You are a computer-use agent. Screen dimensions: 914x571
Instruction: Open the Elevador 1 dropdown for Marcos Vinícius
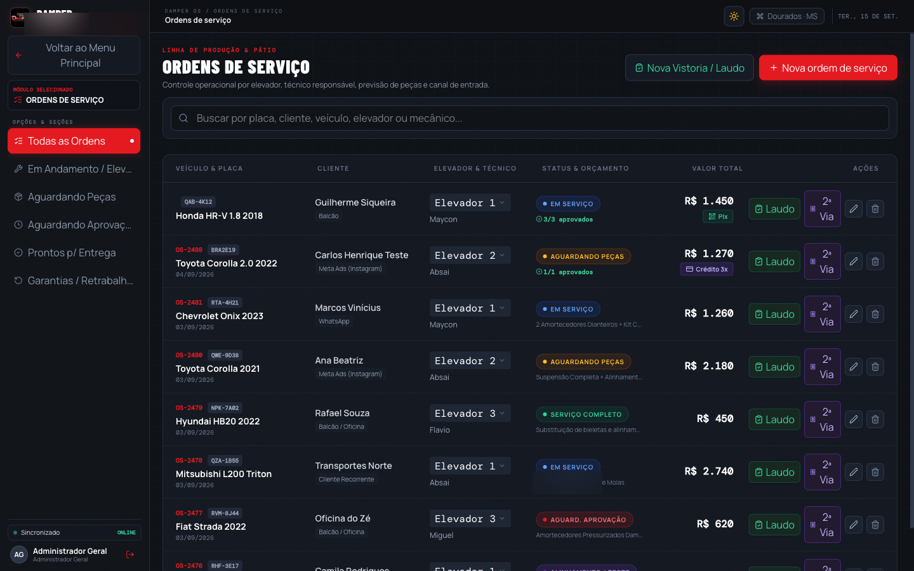coord(470,308)
